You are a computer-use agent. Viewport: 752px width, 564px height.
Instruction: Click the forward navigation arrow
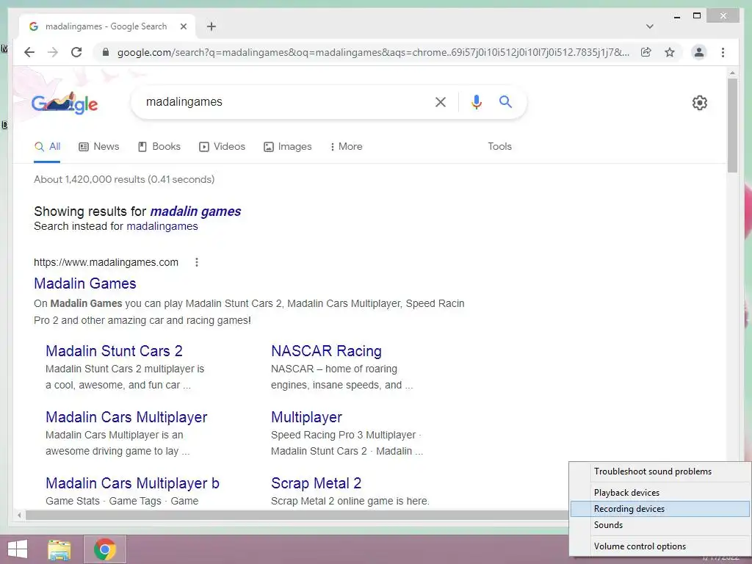53,52
